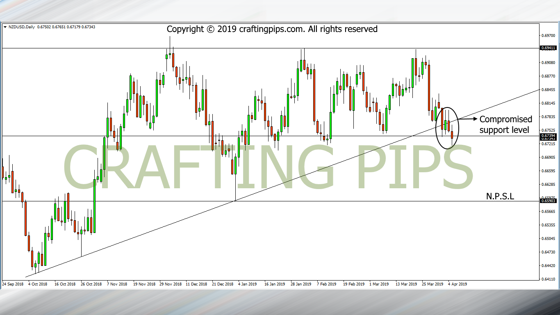Click the 7 Nov 2018 date label
Screen dimensions: 560x315
pos(117,284)
